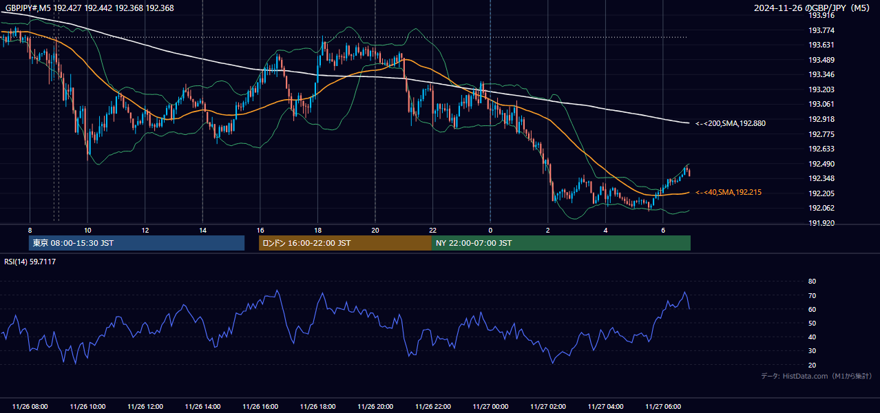Click the London session bar 16:00-22:00 JST
The height and width of the screenshot is (413, 880).
pos(345,243)
